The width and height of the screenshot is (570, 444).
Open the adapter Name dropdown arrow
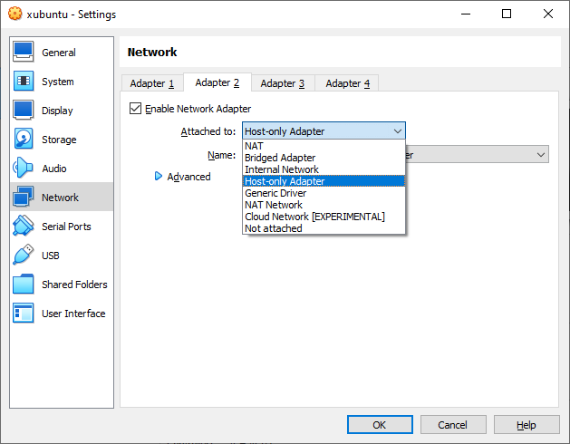pos(541,155)
